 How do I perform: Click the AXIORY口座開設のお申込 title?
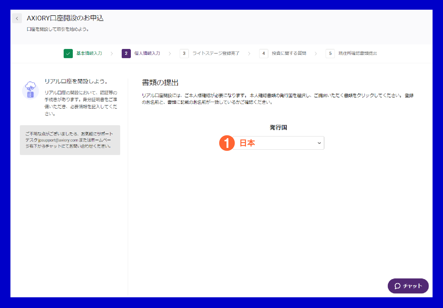tap(65, 18)
